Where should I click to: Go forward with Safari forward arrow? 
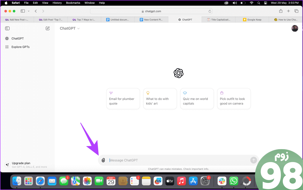pyautogui.click(x=43, y=11)
